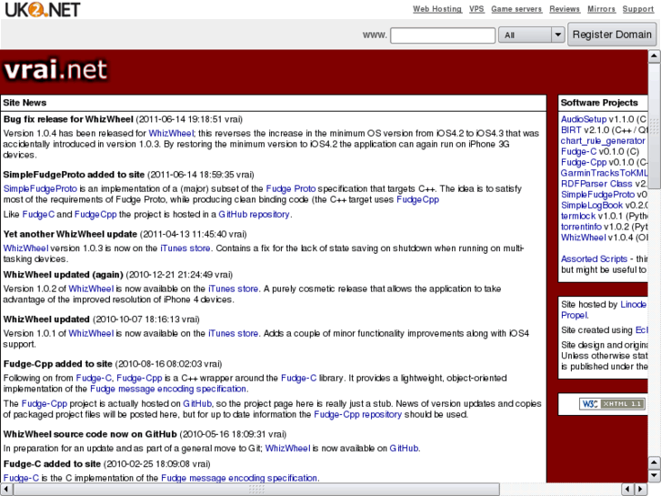Viewport: 661px width, 496px height.
Task: Click iTunes store link in version 1.0.1 news
Action: click(233, 333)
